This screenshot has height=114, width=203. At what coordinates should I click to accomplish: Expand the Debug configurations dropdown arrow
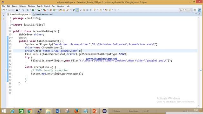(30, 10)
